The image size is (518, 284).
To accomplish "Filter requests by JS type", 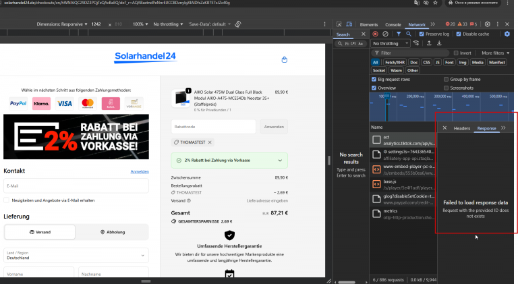I will (x=437, y=62).
